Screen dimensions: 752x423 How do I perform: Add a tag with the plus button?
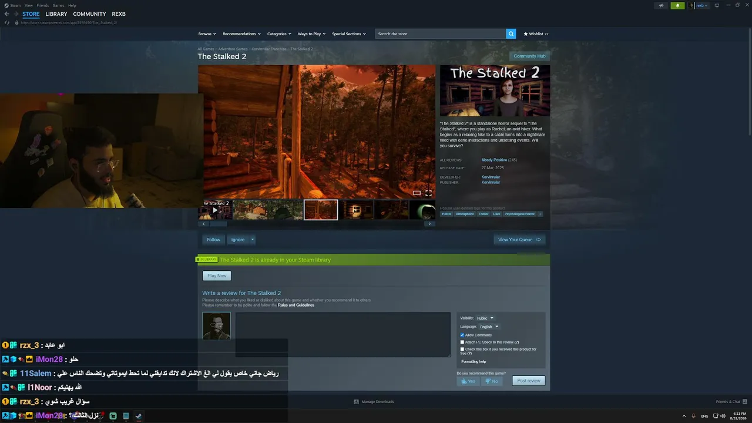point(540,214)
